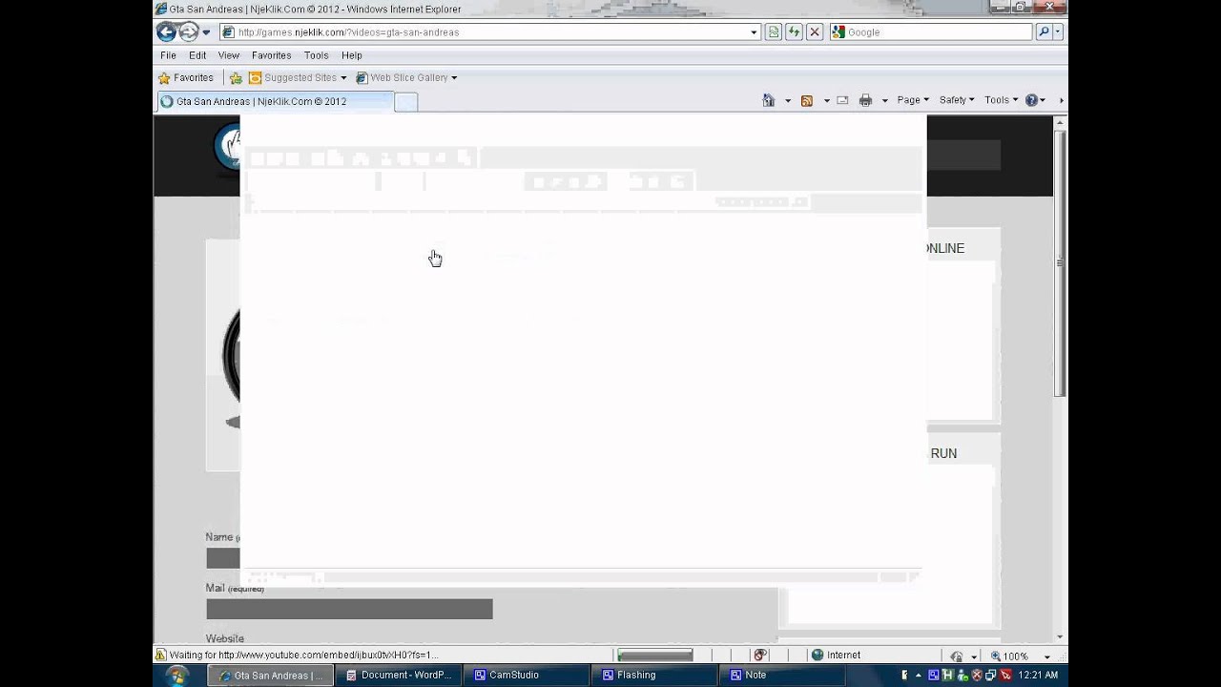This screenshot has height=687, width=1221.
Task: Click the status bar loading progress bar
Action: coord(655,656)
